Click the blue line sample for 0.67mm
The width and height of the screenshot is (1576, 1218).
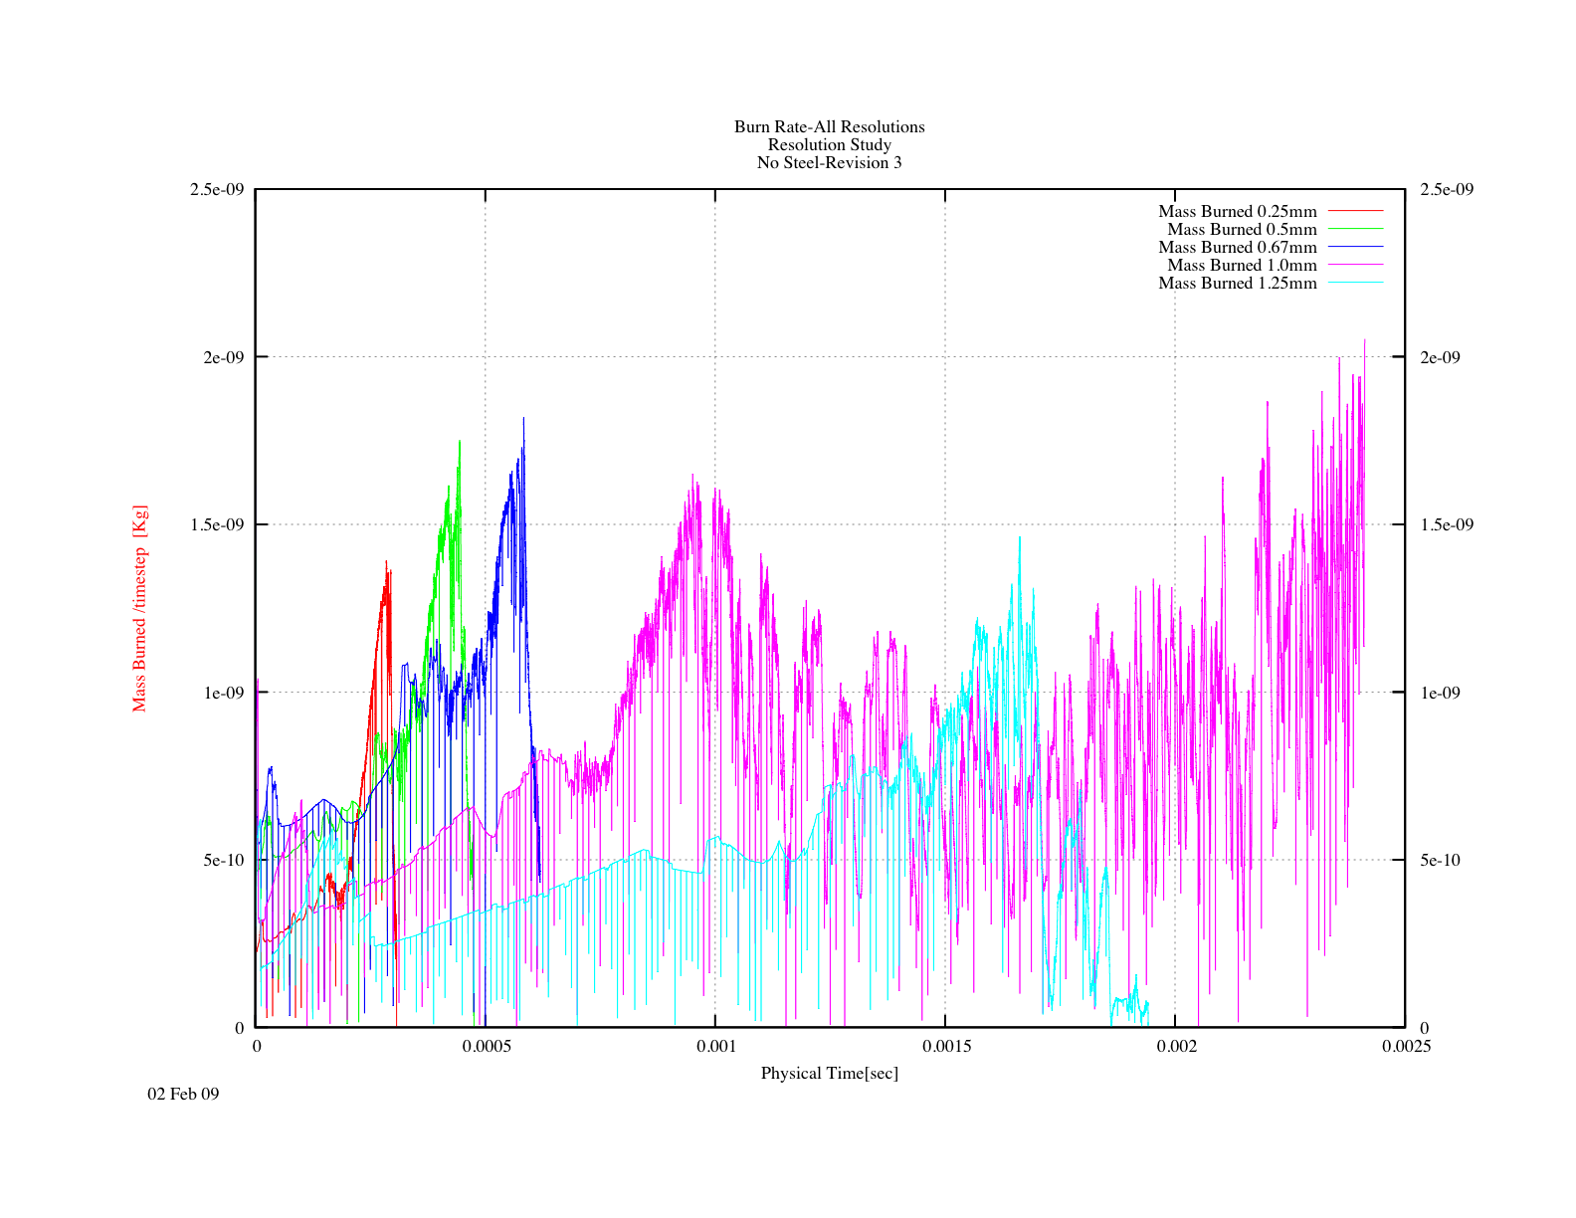pos(1355,247)
